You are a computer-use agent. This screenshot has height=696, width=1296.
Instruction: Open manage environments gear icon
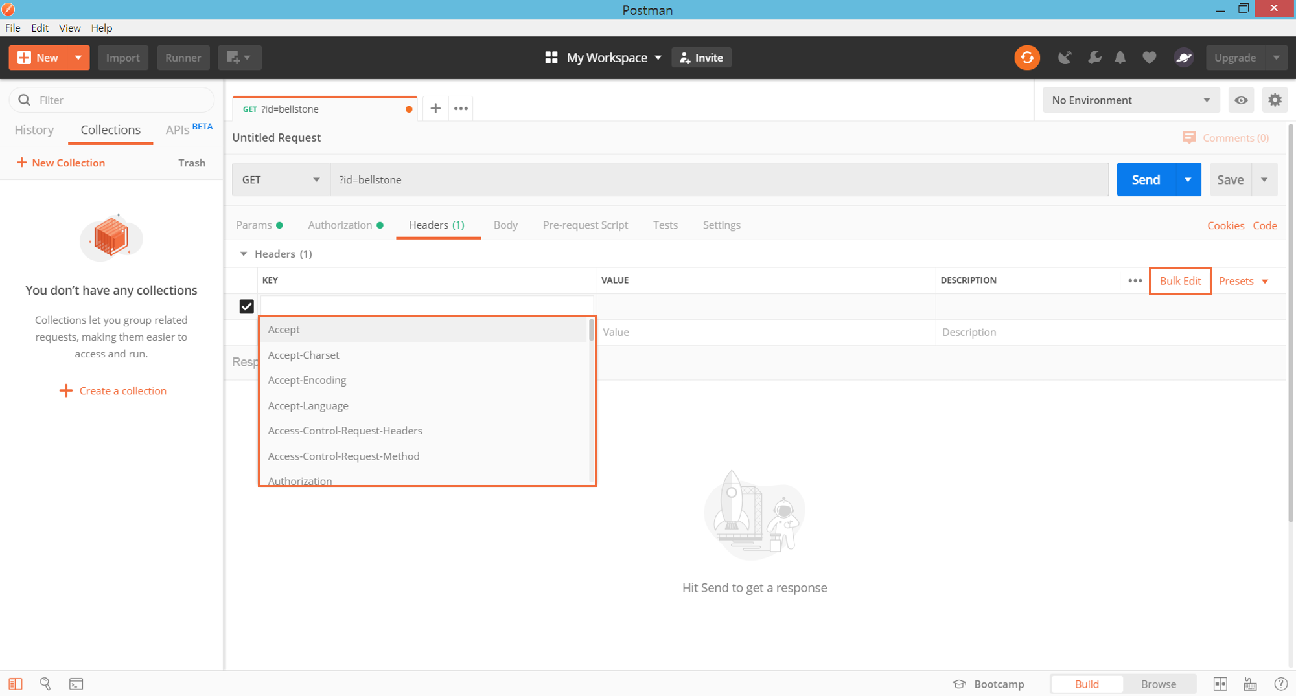pos(1275,100)
